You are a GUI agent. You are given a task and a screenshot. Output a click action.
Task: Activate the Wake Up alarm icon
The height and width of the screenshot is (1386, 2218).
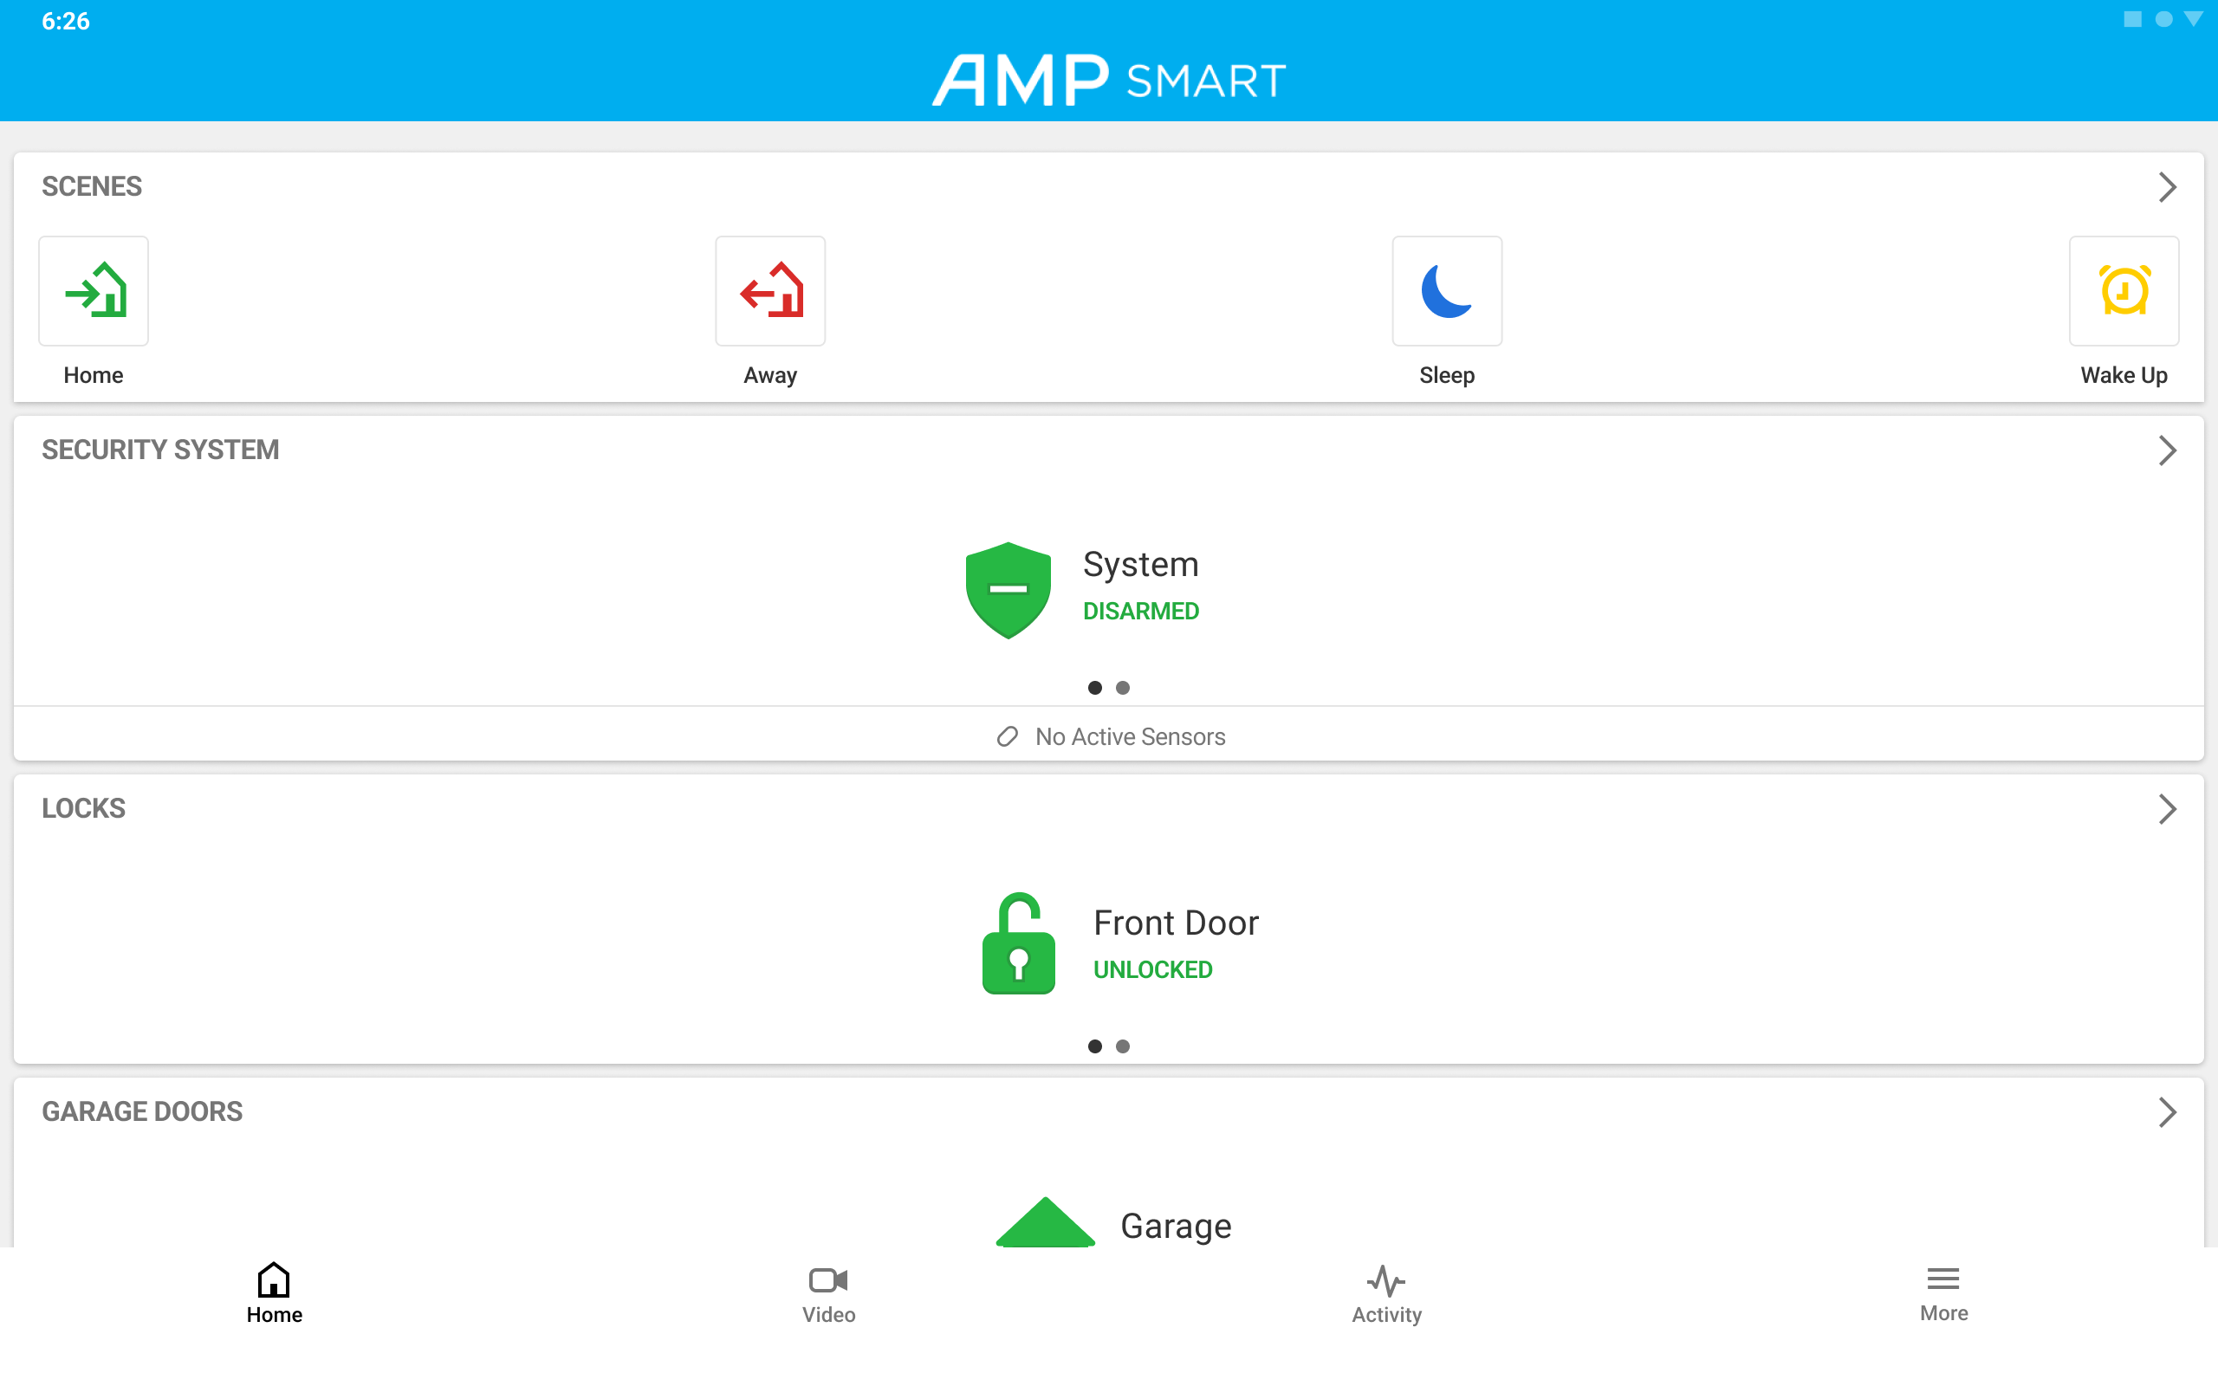pos(2124,290)
